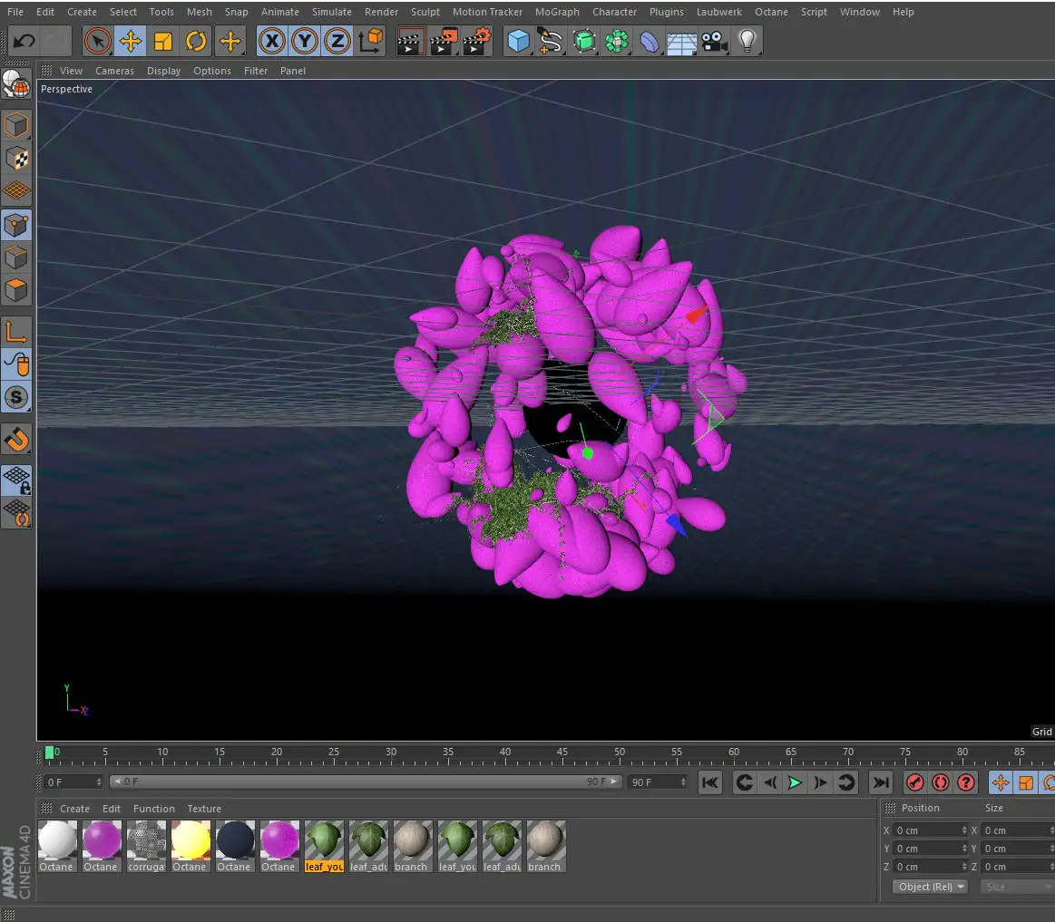Open viewport Display menu
The image size is (1055, 922).
163,71
